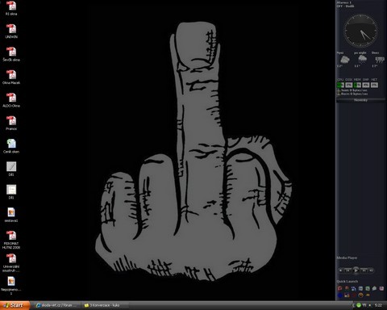Select the Okna Macek PDF icon
This screenshot has height=310, width=387.
point(11,77)
